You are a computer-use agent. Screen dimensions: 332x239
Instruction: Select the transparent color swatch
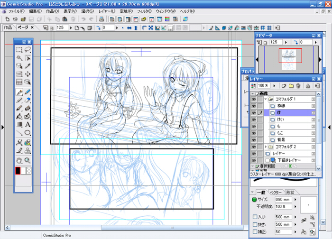28,171
